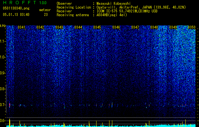
Task: Click the kHz axis unit label
Action: [x=3, y=26]
